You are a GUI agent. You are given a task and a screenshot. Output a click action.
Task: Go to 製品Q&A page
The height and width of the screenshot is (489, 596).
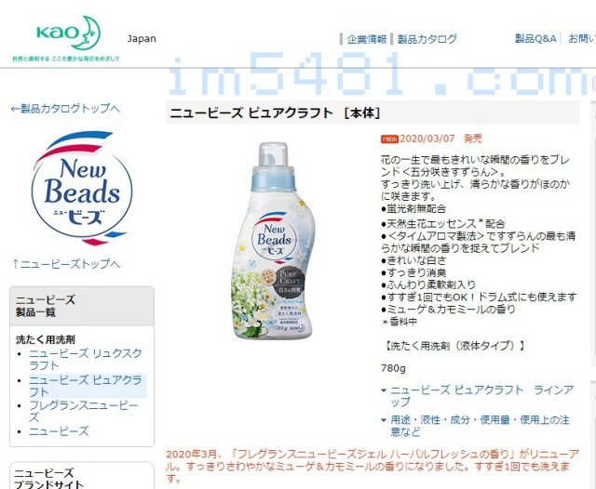(535, 38)
